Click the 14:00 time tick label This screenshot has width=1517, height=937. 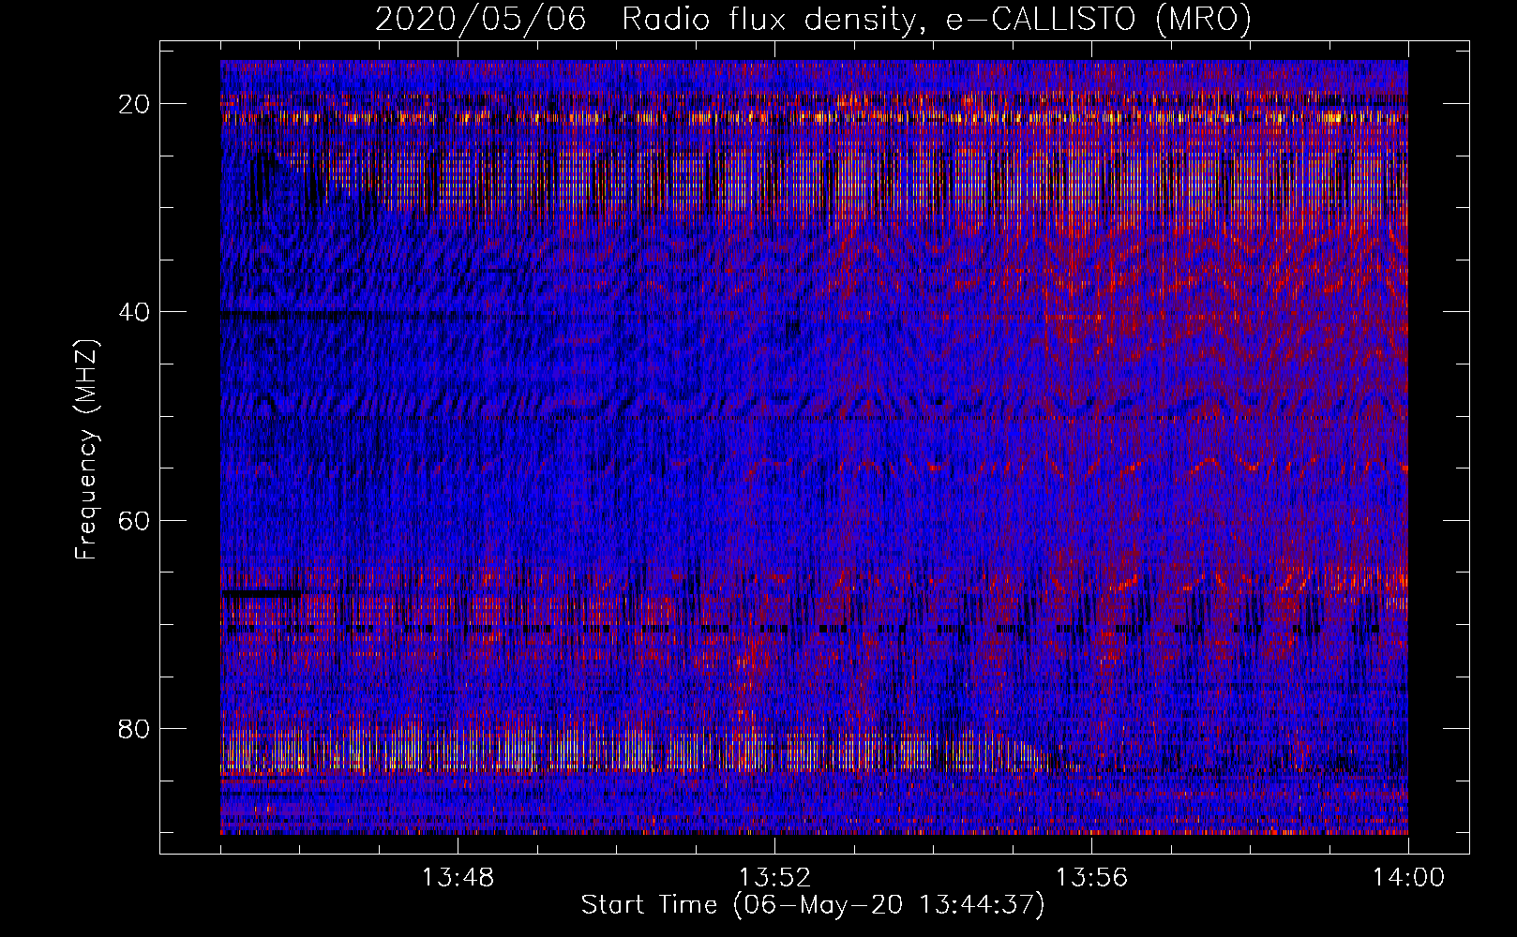(1408, 878)
